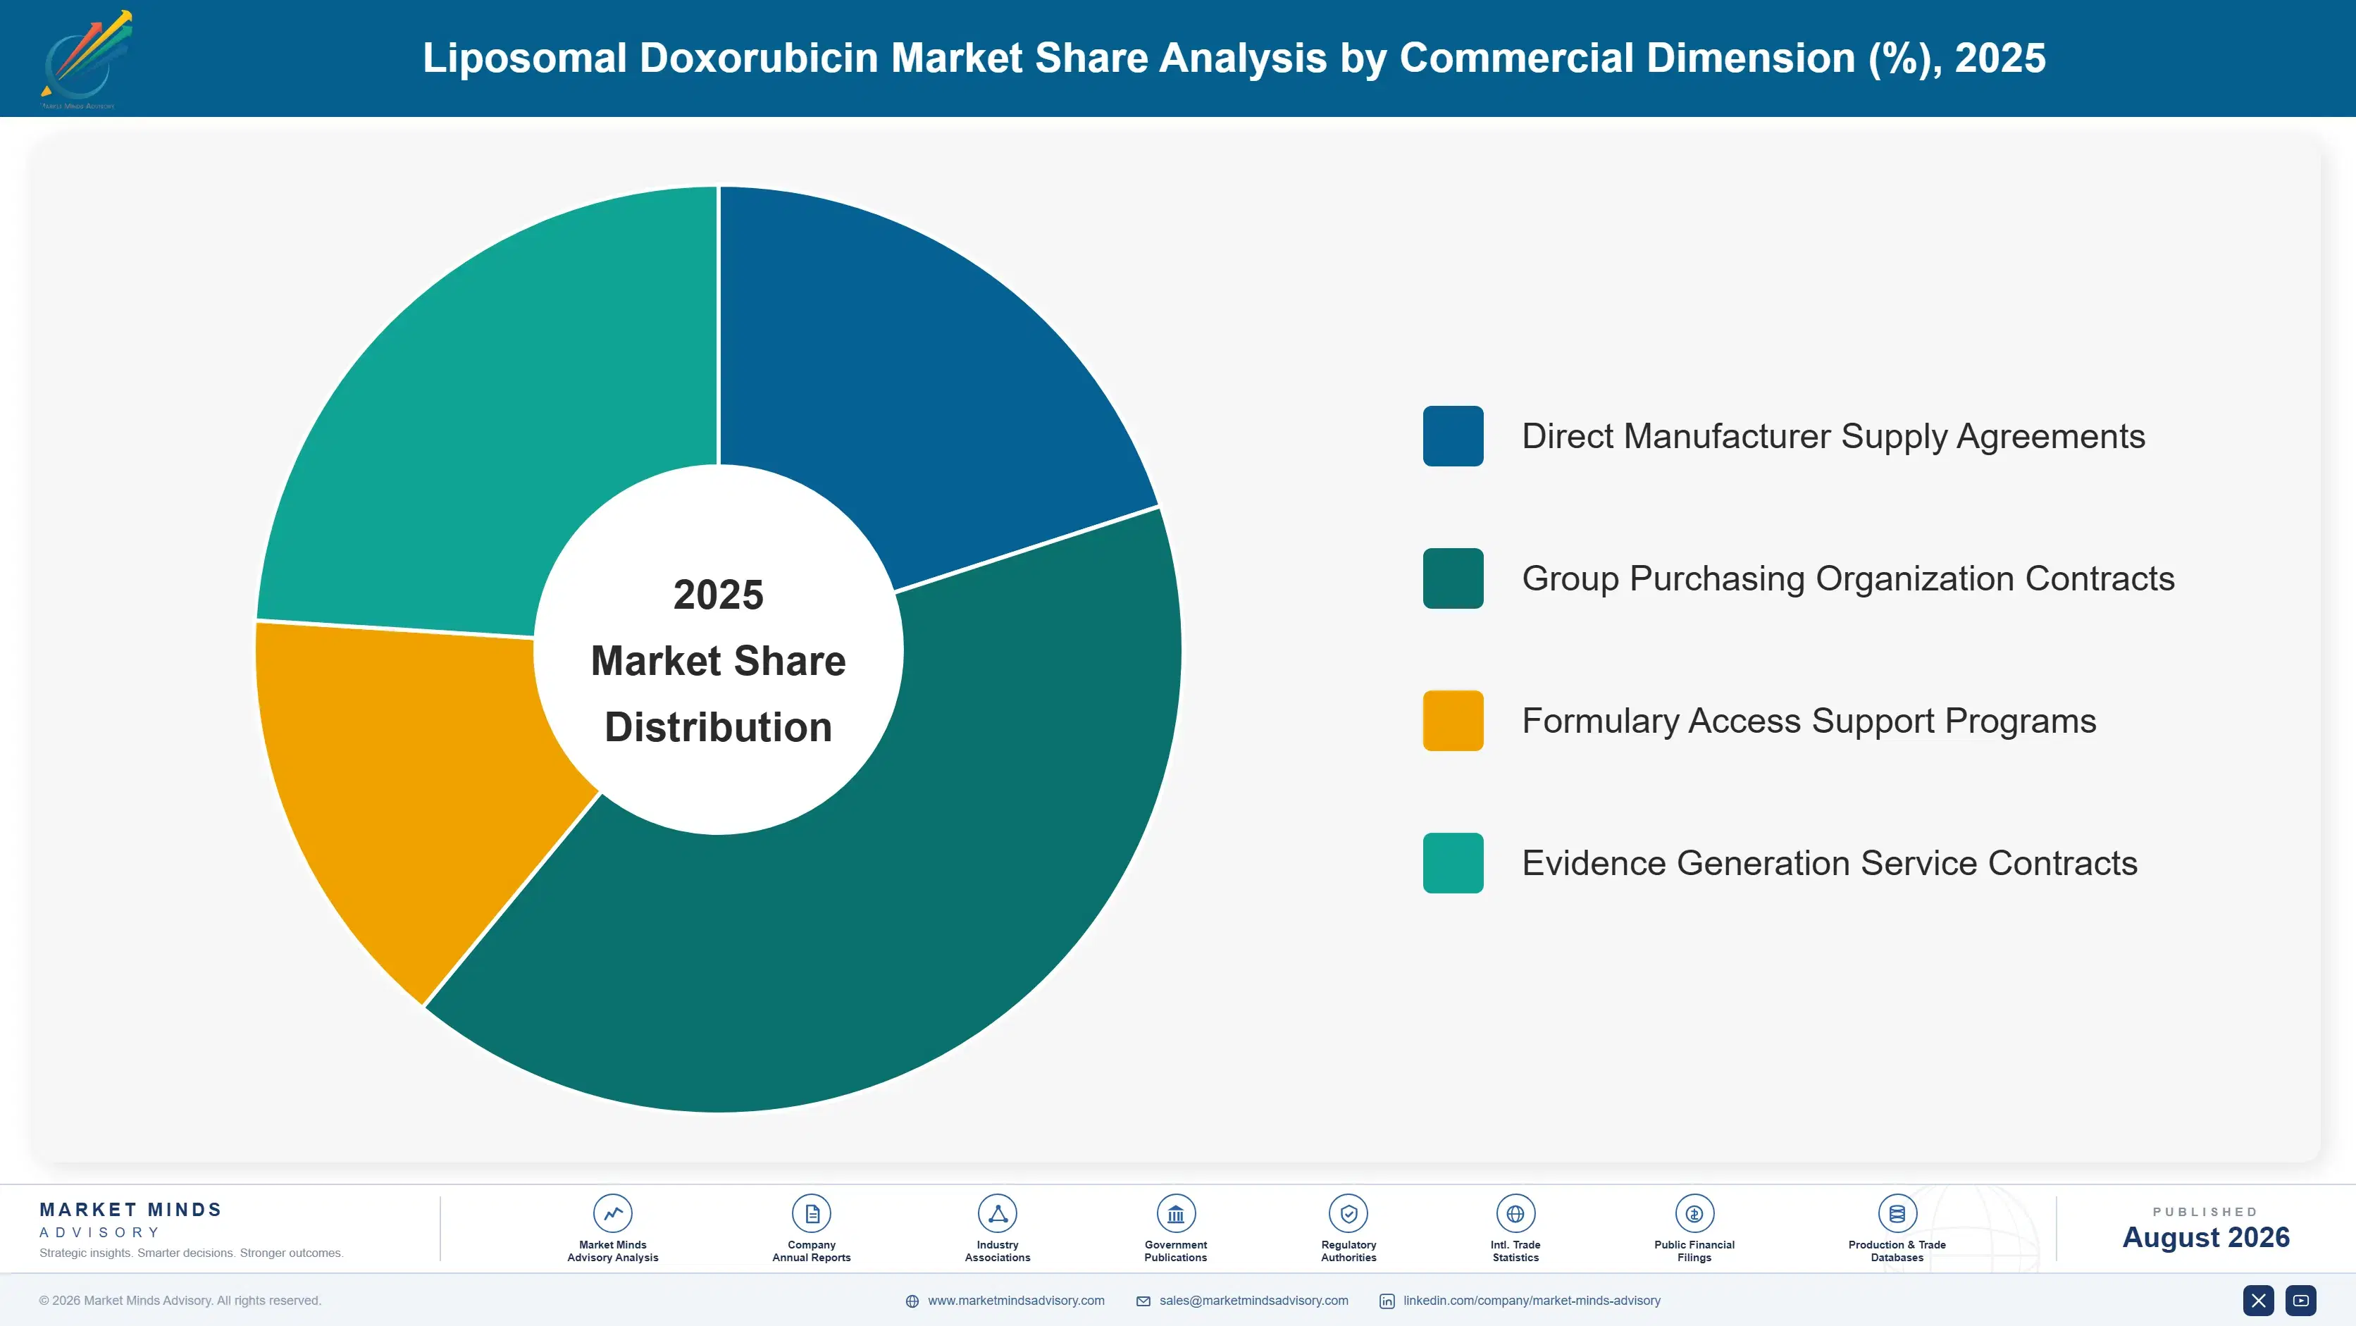The width and height of the screenshot is (2356, 1326).
Task: Click the Public Financial Filings icon
Action: (1694, 1213)
